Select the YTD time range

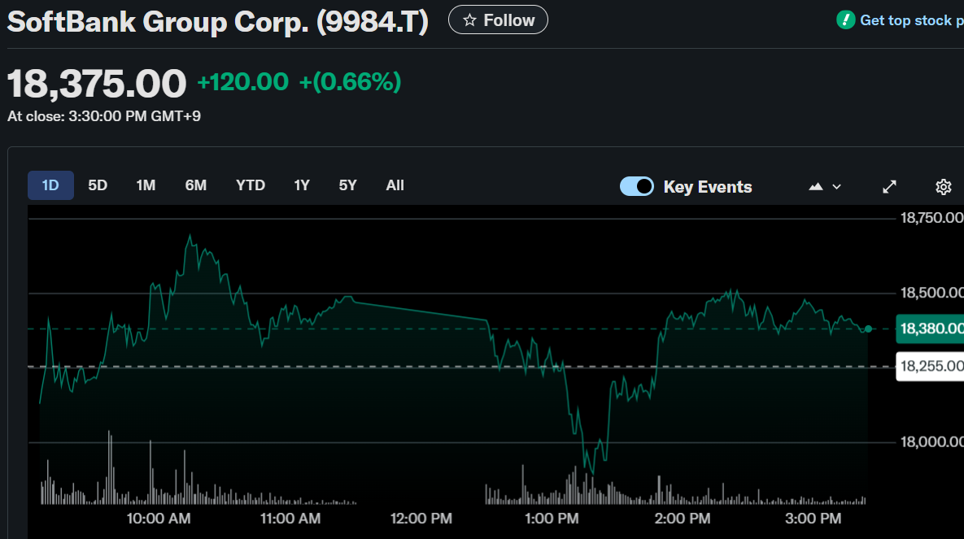[251, 185]
